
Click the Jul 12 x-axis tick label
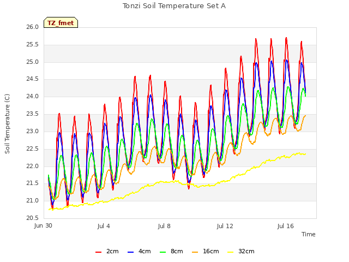pos(225,226)
